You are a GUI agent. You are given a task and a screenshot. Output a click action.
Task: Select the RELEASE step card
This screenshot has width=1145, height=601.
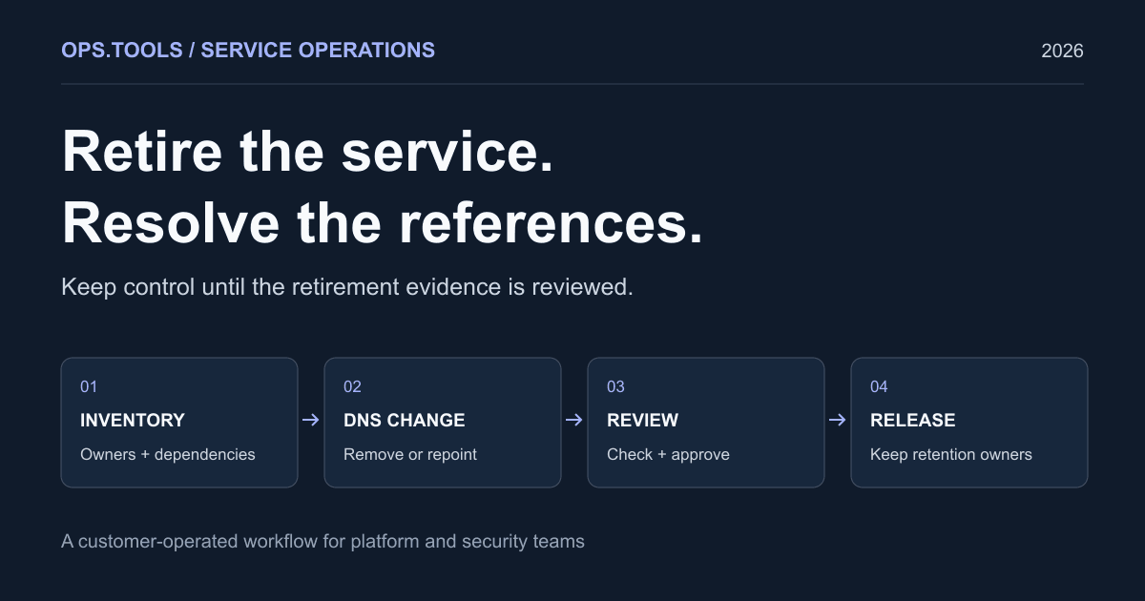point(969,423)
